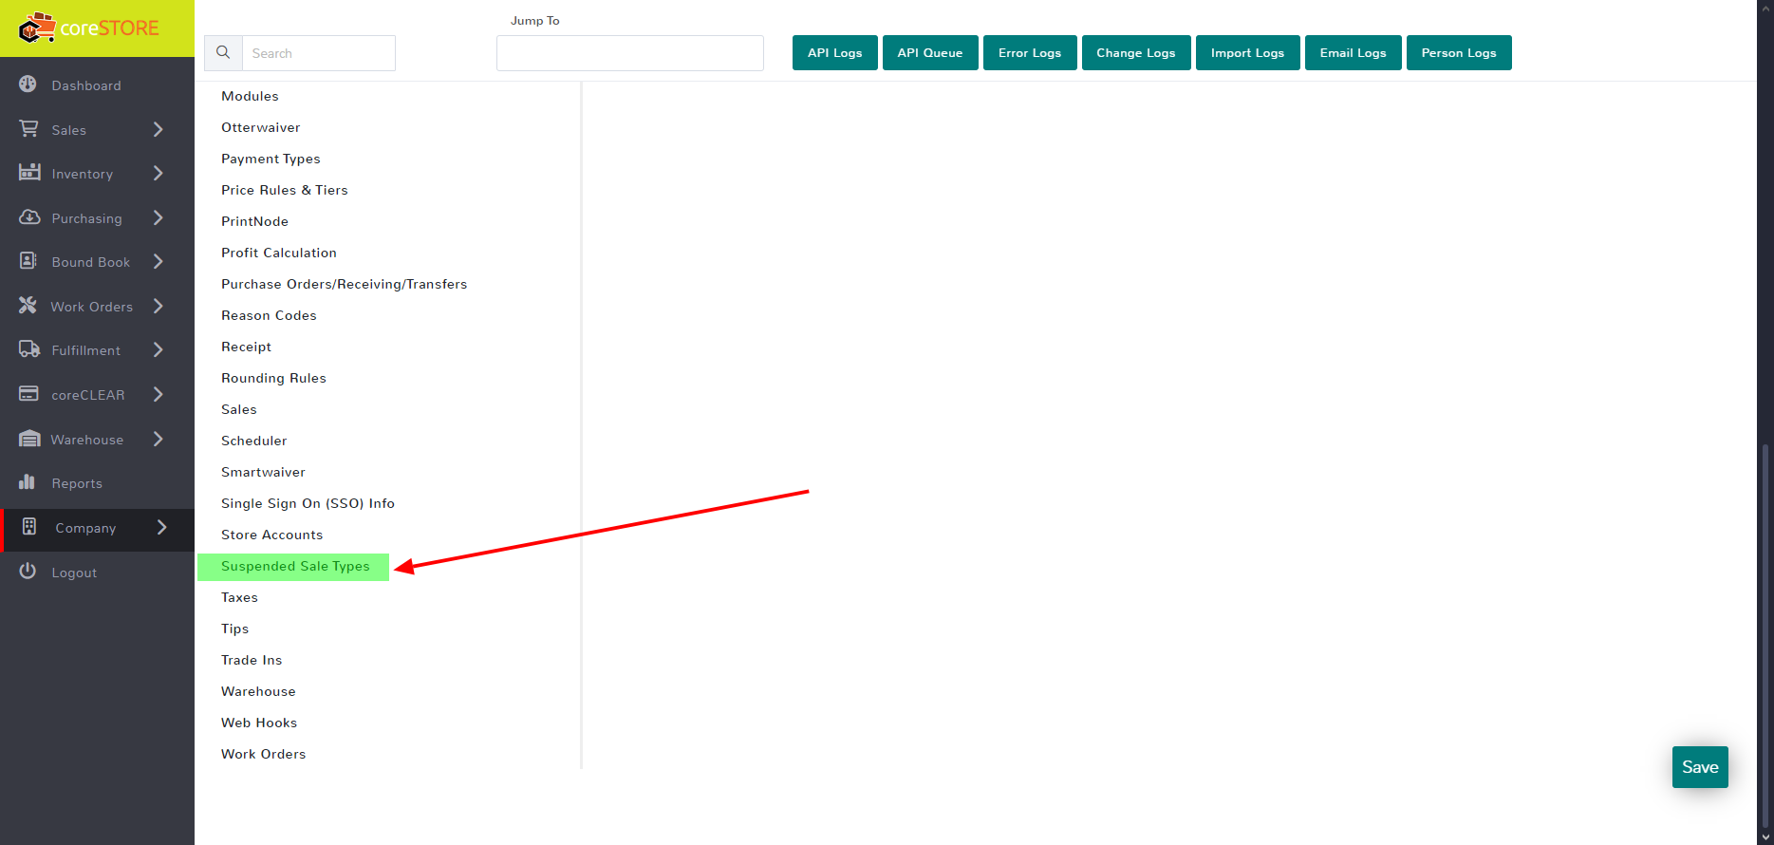Viewport: 1774px width, 845px height.
Task: Open Single Sign On (SSO) Info
Action: tap(308, 503)
